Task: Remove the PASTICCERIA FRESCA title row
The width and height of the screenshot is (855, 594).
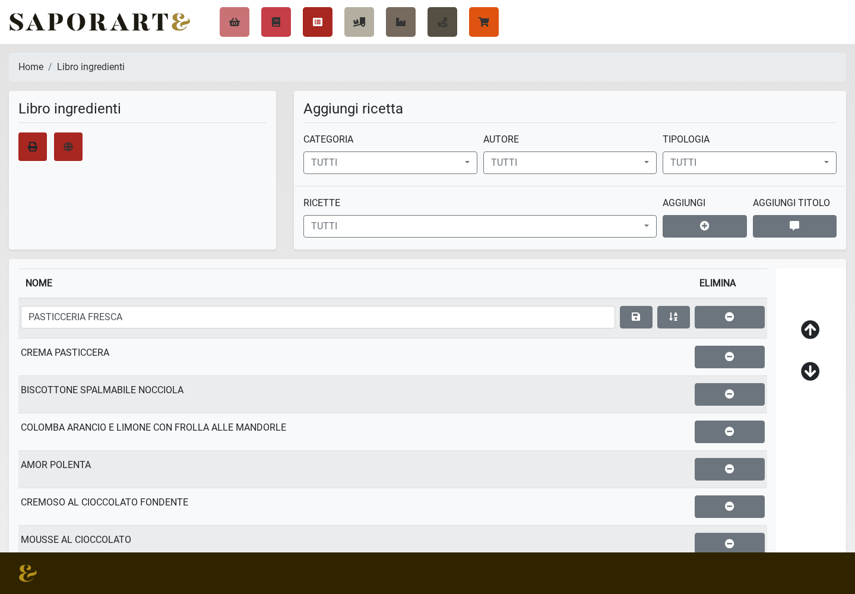Action: [x=730, y=317]
